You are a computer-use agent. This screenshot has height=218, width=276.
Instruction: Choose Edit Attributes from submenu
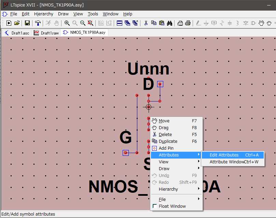coord(233,155)
